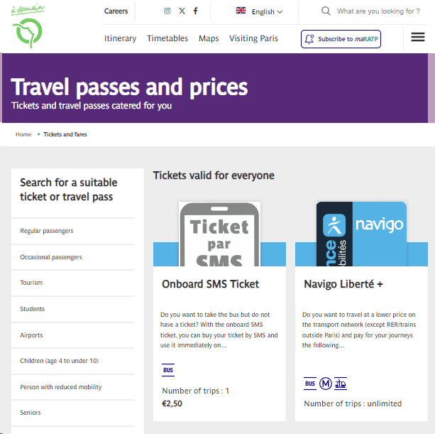Open the hamburger menu icon
This screenshot has width=435, height=434.
pyautogui.click(x=418, y=38)
